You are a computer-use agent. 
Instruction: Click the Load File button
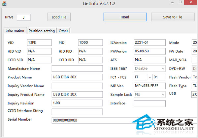pyautogui.click(x=59, y=17)
